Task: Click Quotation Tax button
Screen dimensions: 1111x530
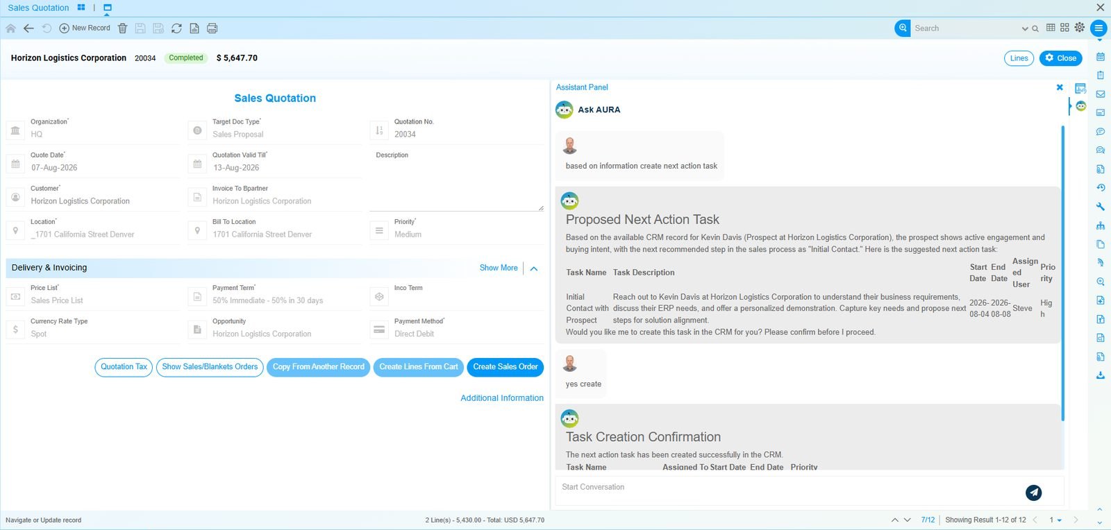Action: (124, 367)
